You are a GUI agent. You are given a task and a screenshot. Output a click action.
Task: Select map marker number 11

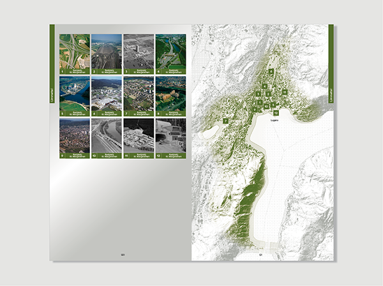[x=283, y=93]
